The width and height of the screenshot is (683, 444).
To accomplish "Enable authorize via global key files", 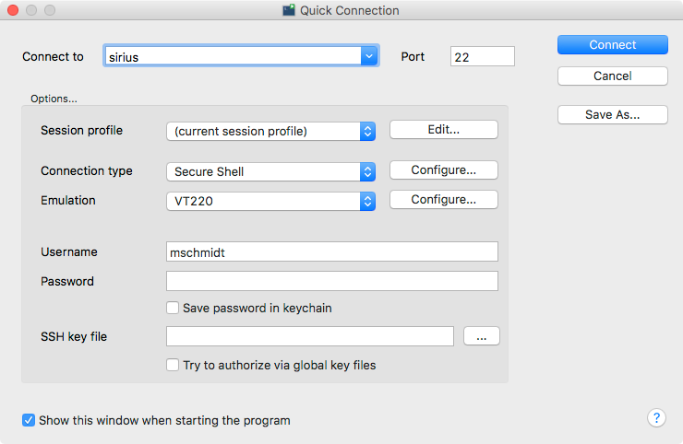I will [173, 365].
